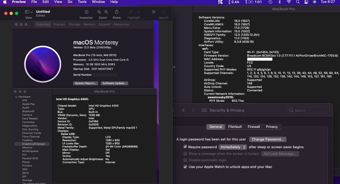
Task: Click the sidebar View icon in Preview
Action: pyautogui.click(x=27, y=12)
